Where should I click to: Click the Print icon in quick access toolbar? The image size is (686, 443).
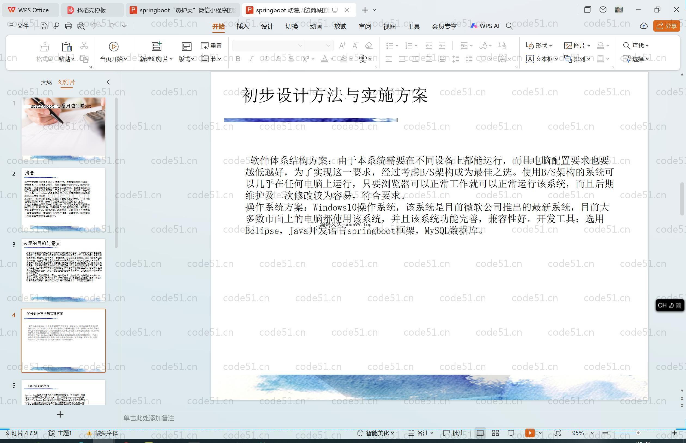[x=68, y=26]
